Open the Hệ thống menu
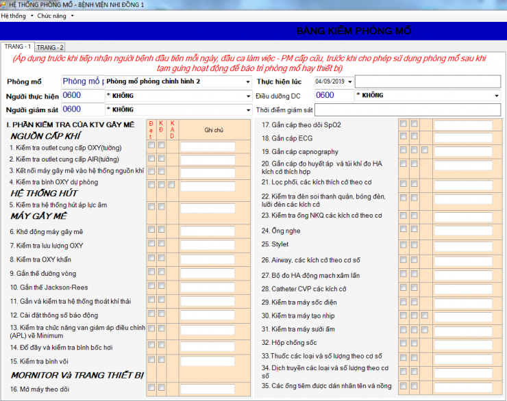 click(x=15, y=15)
